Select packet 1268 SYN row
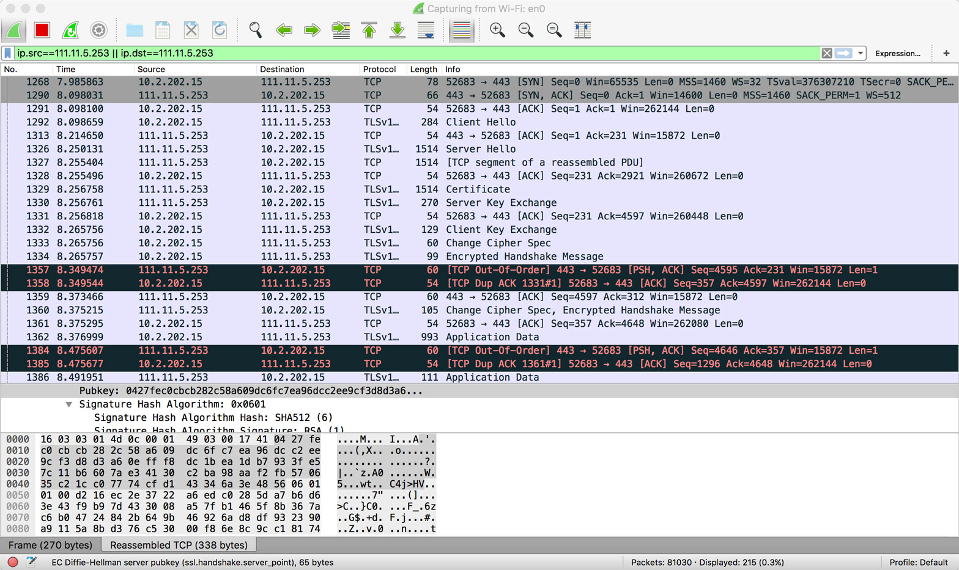Image resolution: width=959 pixels, height=570 pixels. 480,82
